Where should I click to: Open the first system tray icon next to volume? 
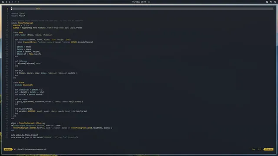(x=267, y=2)
